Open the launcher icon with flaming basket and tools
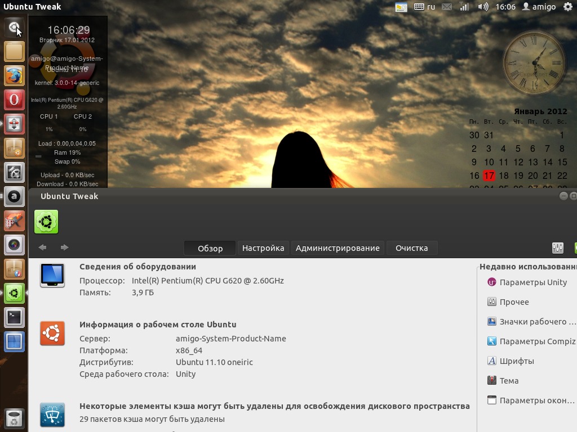The width and height of the screenshot is (577, 432). click(x=14, y=220)
